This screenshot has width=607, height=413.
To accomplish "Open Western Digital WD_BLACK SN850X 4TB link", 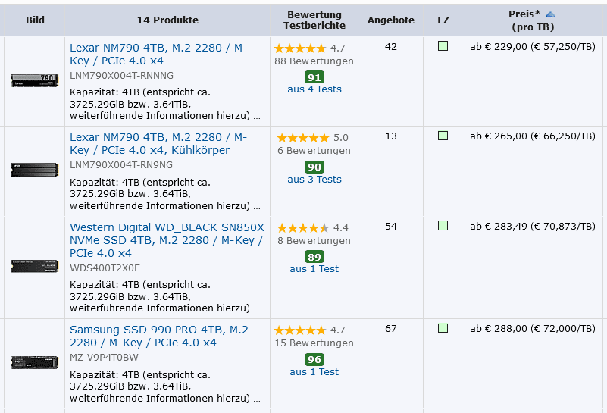I will [x=167, y=240].
